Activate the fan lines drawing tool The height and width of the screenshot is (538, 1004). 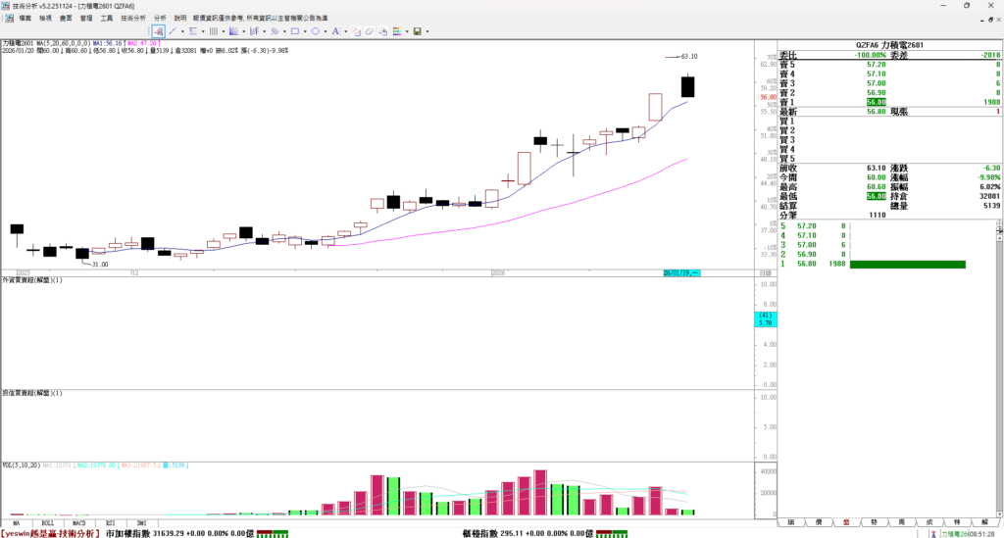click(233, 31)
